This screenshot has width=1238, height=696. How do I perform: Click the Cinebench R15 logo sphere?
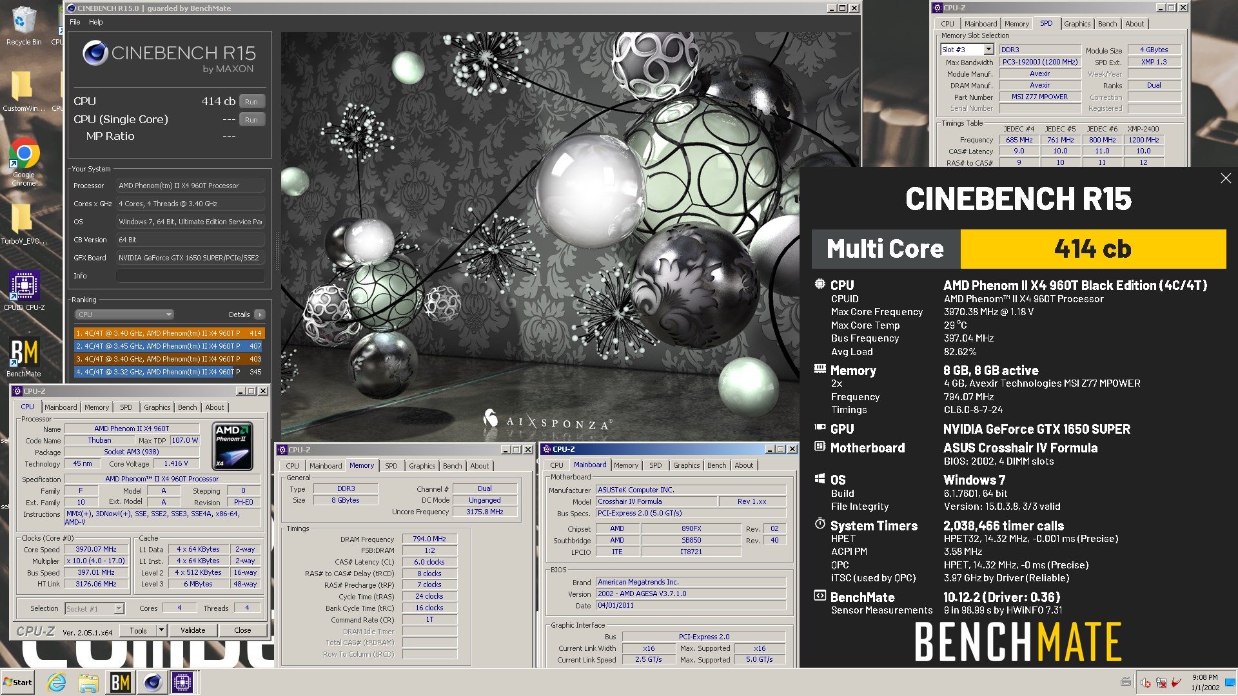tap(95, 53)
